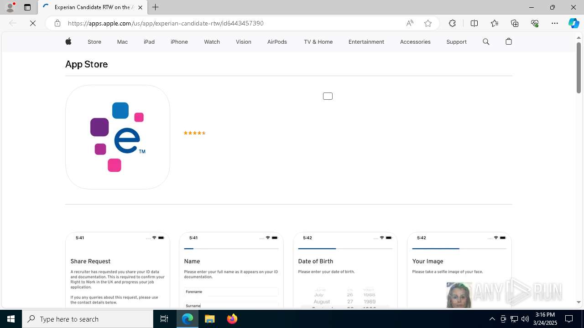Open Entertainment menu item
The height and width of the screenshot is (328, 584).
coord(366,41)
